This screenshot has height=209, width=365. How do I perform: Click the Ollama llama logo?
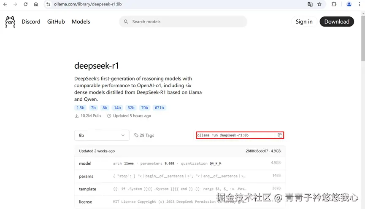tap(10, 22)
